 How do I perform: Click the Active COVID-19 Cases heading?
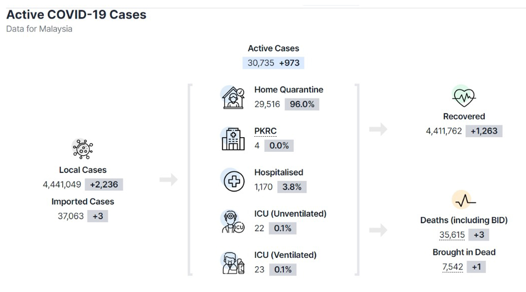coord(76,15)
